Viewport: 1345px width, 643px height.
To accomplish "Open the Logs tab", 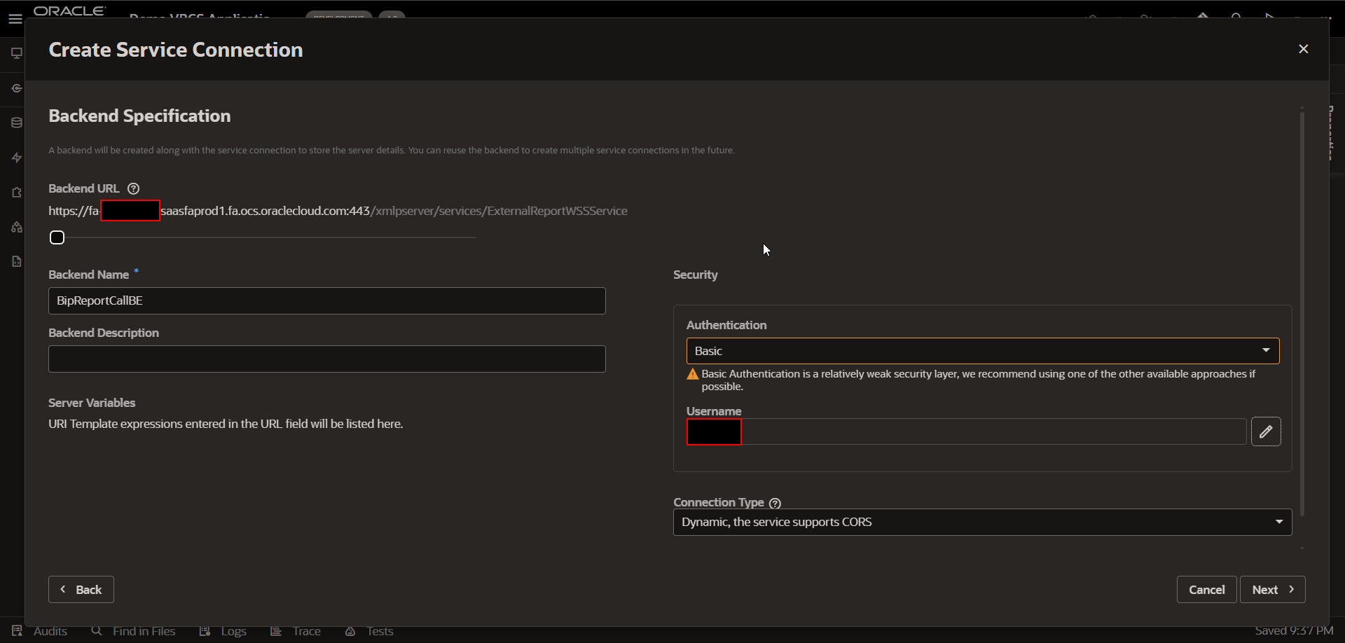I will 223,631.
